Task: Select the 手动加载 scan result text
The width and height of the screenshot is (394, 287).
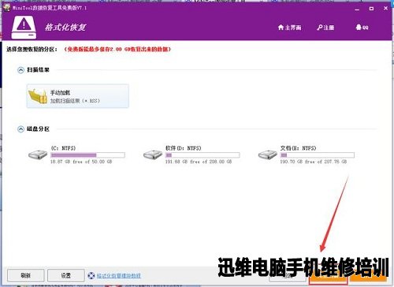Action: pos(60,92)
